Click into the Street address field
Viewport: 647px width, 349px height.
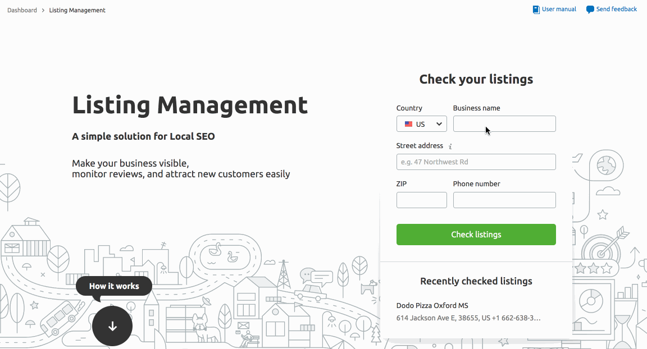(476, 162)
